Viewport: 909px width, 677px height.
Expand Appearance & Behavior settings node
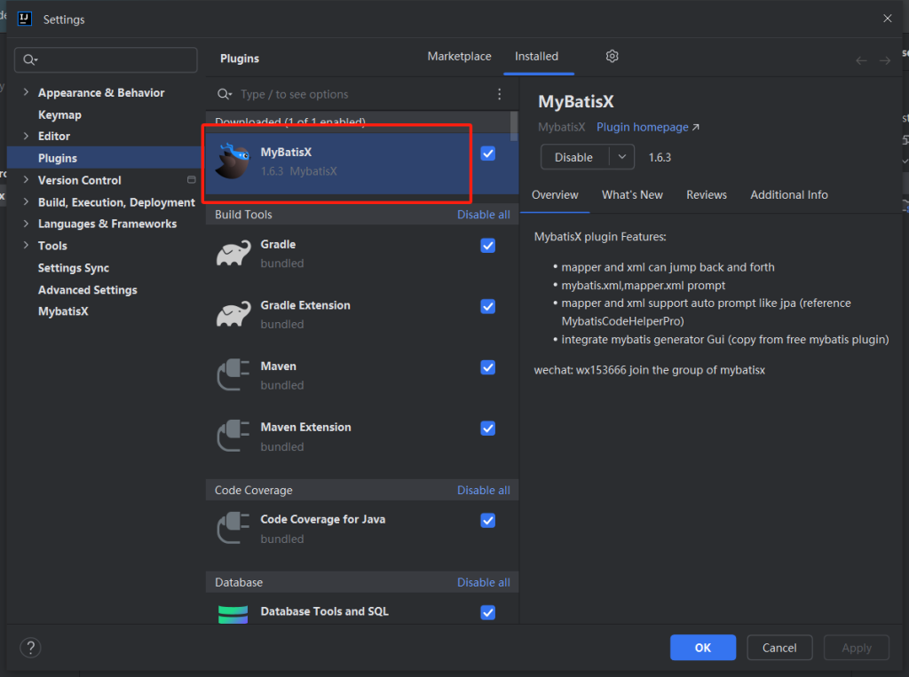[26, 93]
